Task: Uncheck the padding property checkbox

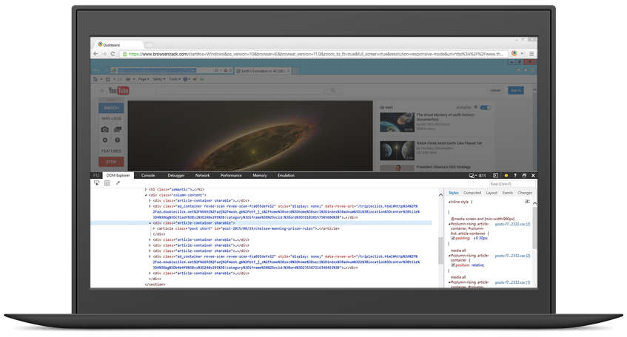Action: coord(453,239)
